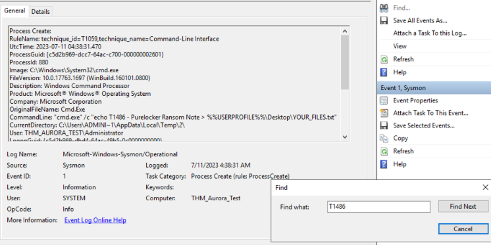Click the User value SYSTEM
This screenshot has height=245, width=491.
74,198
